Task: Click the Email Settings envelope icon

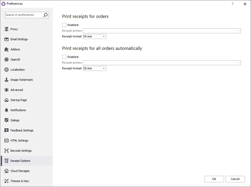Action: tap(6, 39)
